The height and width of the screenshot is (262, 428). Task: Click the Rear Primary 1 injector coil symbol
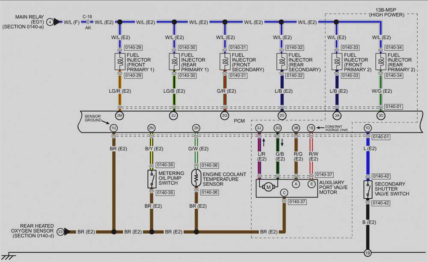[174, 62]
